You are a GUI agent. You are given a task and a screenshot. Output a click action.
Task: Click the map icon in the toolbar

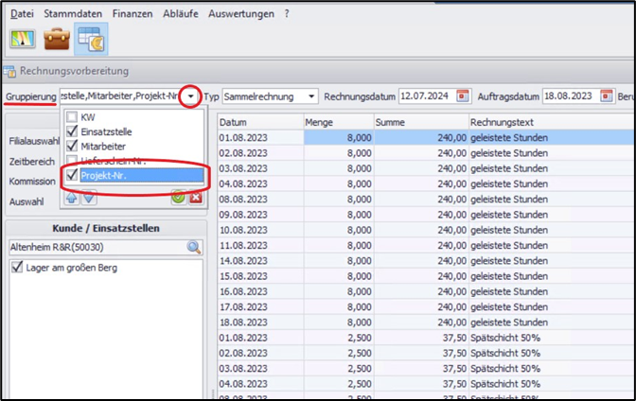tap(22, 39)
